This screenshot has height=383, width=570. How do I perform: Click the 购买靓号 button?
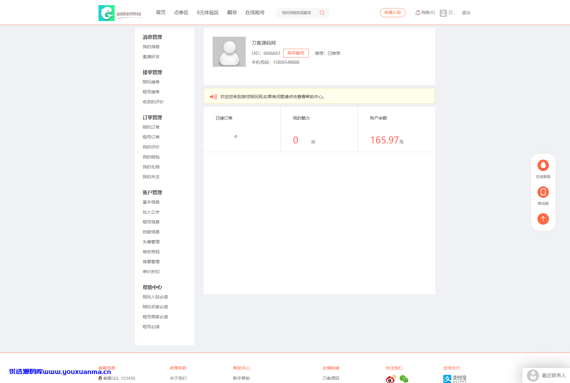296,53
